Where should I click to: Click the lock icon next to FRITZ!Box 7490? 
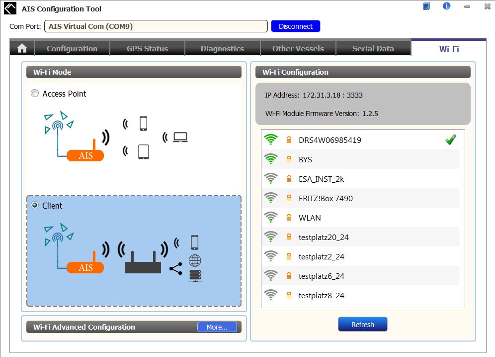pos(289,199)
